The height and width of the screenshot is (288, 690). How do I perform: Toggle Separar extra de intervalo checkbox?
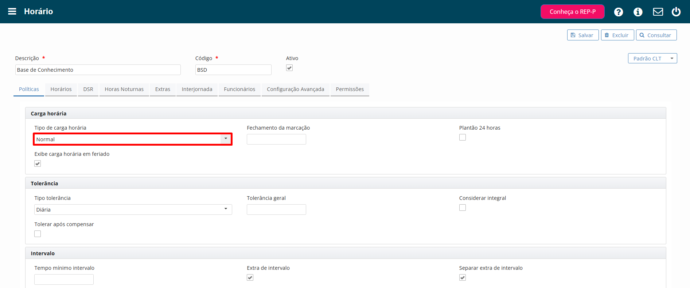click(463, 277)
